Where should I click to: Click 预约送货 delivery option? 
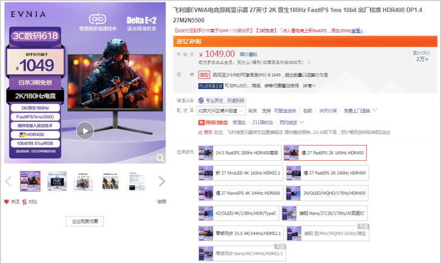pyautogui.click(x=288, y=122)
